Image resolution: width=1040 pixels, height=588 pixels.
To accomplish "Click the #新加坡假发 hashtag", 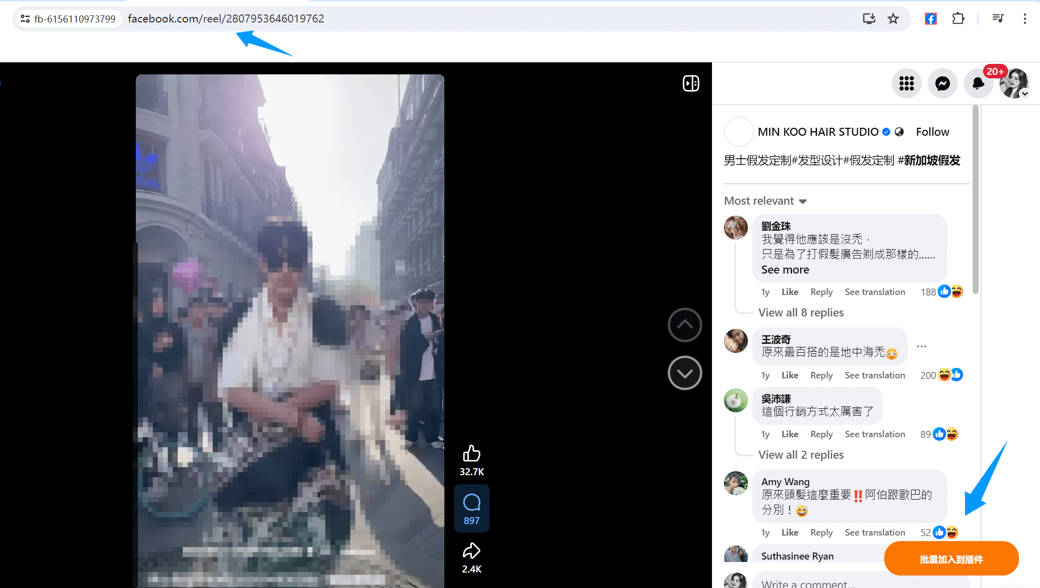I will tap(929, 160).
